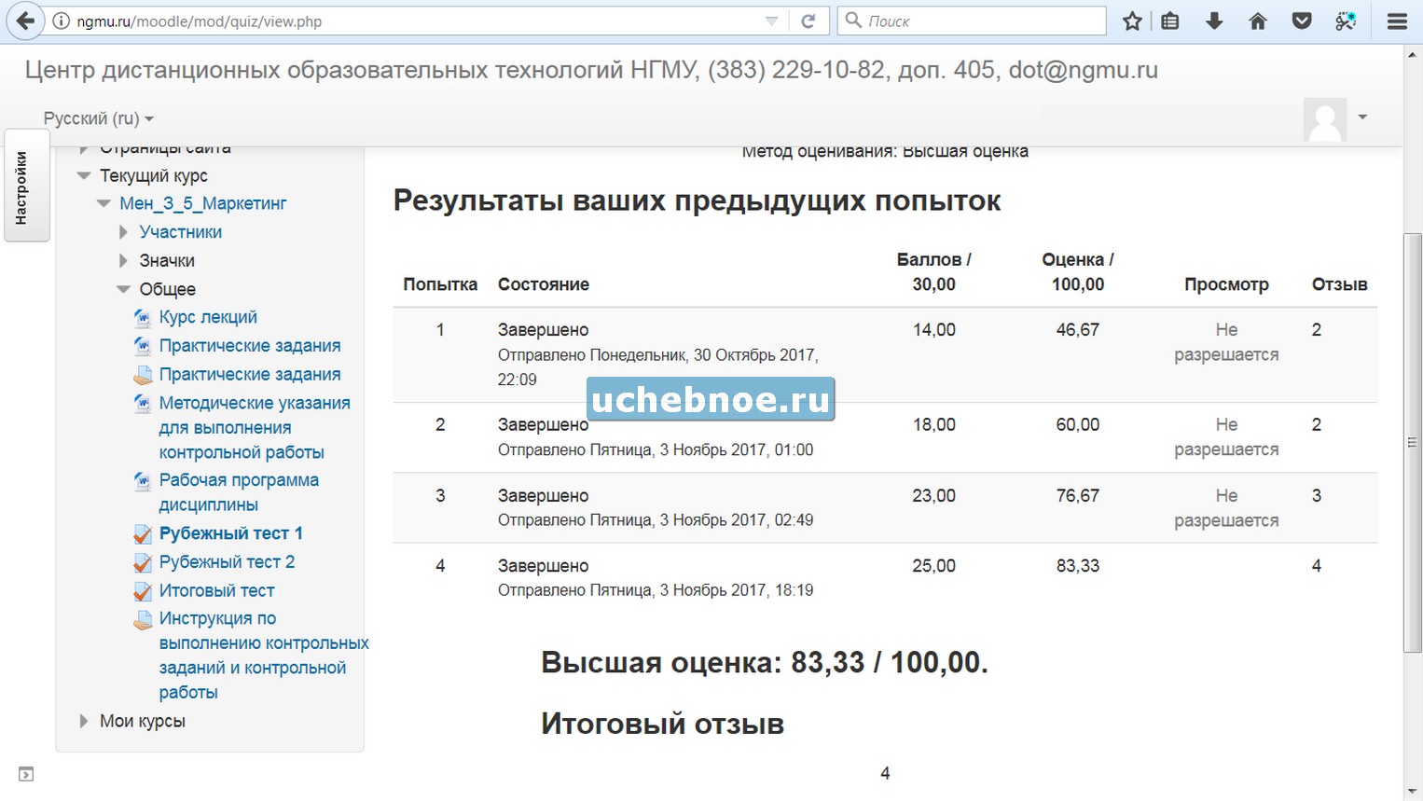The height and width of the screenshot is (801, 1423).
Task: Open Мен_3_5_Маркетинг course link
Action: coord(202,203)
